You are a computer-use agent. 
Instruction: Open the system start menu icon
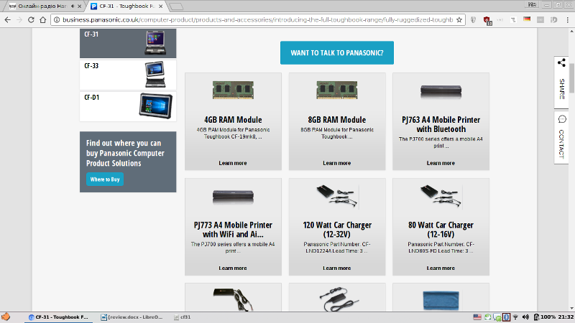click(x=6, y=317)
